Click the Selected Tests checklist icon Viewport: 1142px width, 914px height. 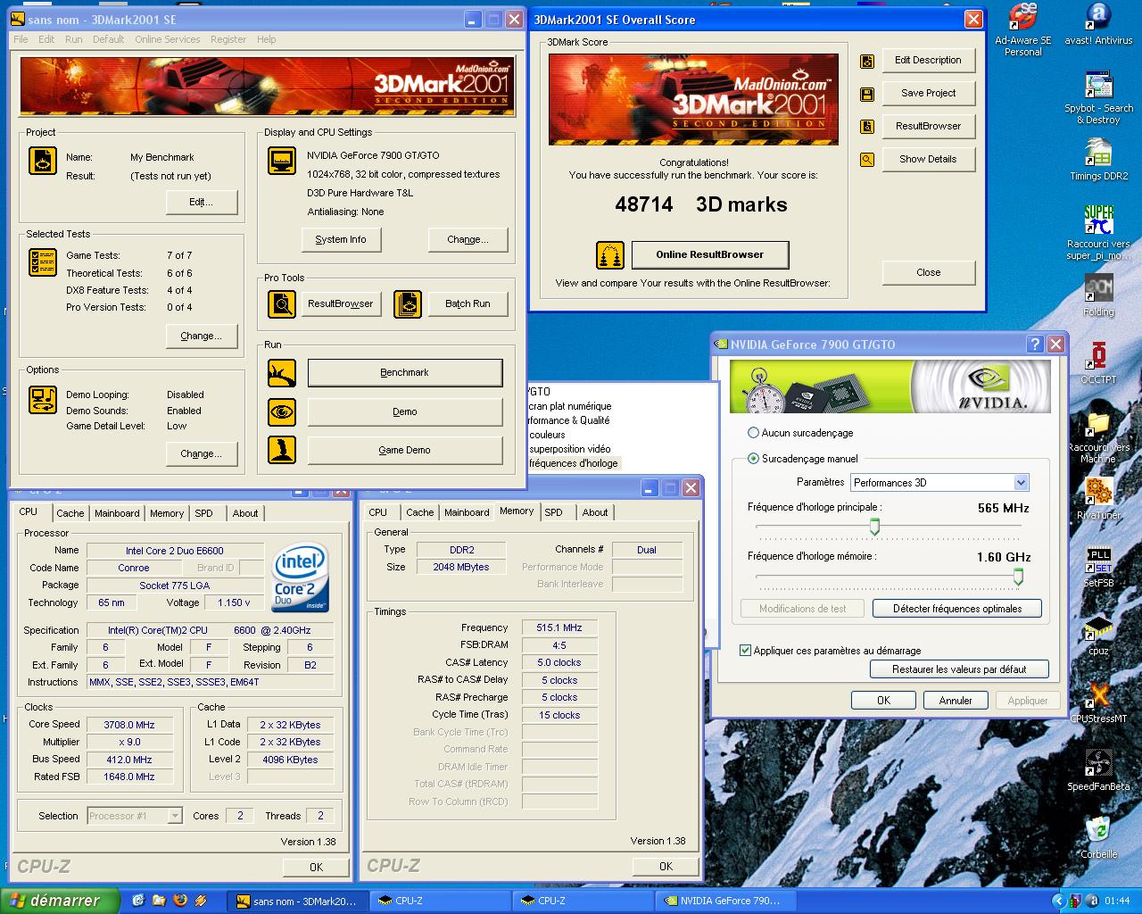point(43,262)
